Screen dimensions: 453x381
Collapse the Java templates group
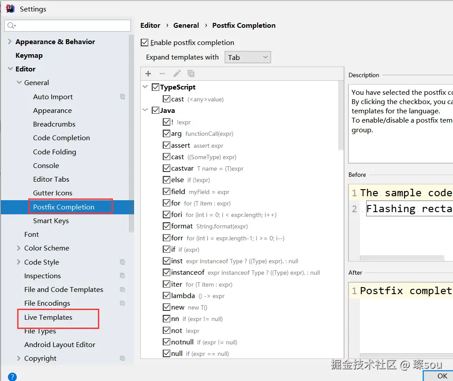(145, 110)
